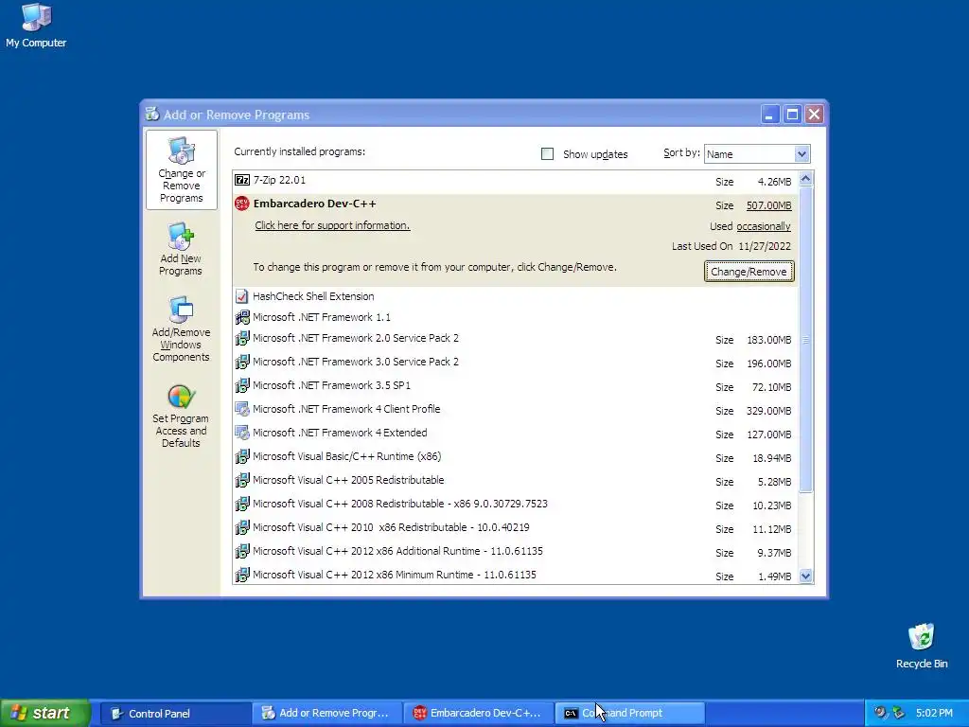
Task: Select Microsoft .NET Framework 2.0 Service Pack 2
Action: 516,339
